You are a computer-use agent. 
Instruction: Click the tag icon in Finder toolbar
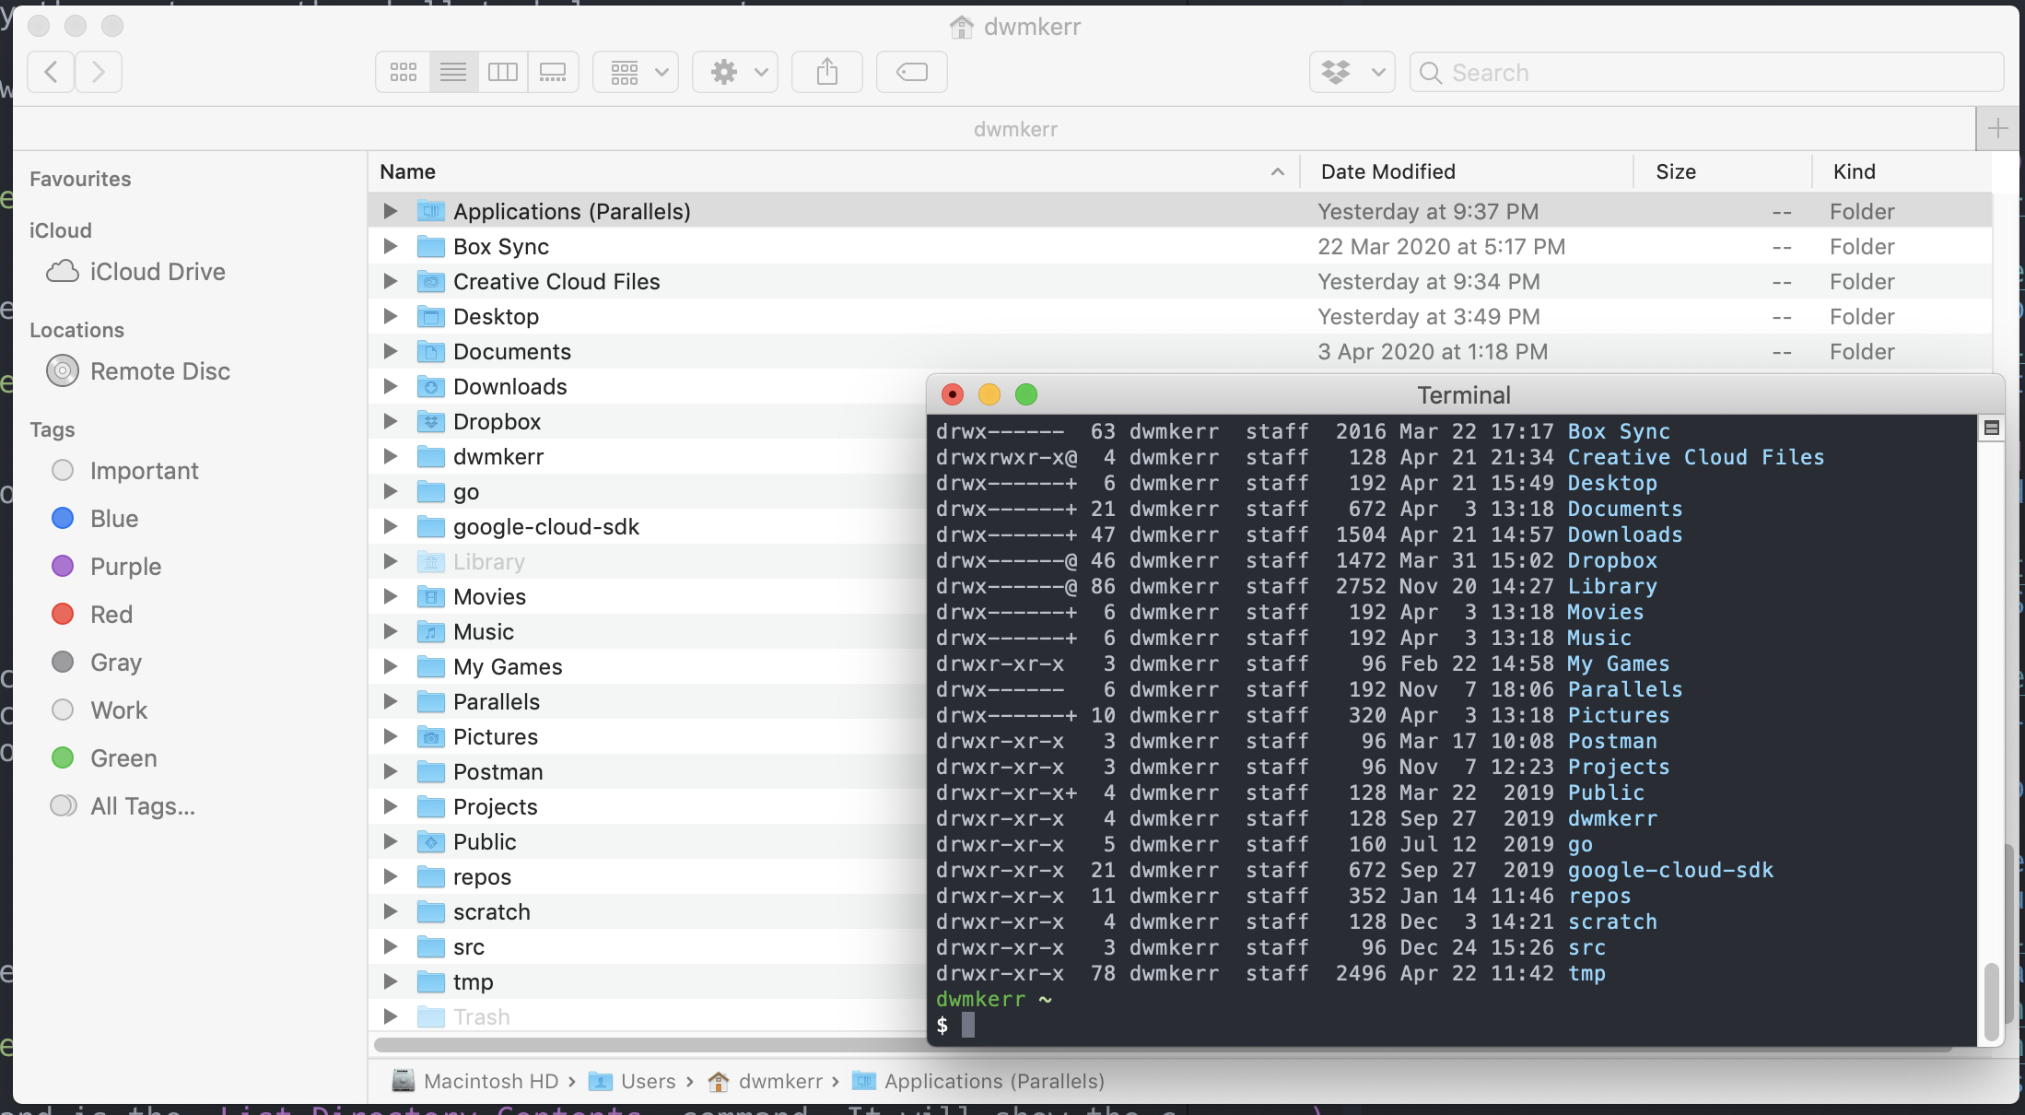click(910, 70)
